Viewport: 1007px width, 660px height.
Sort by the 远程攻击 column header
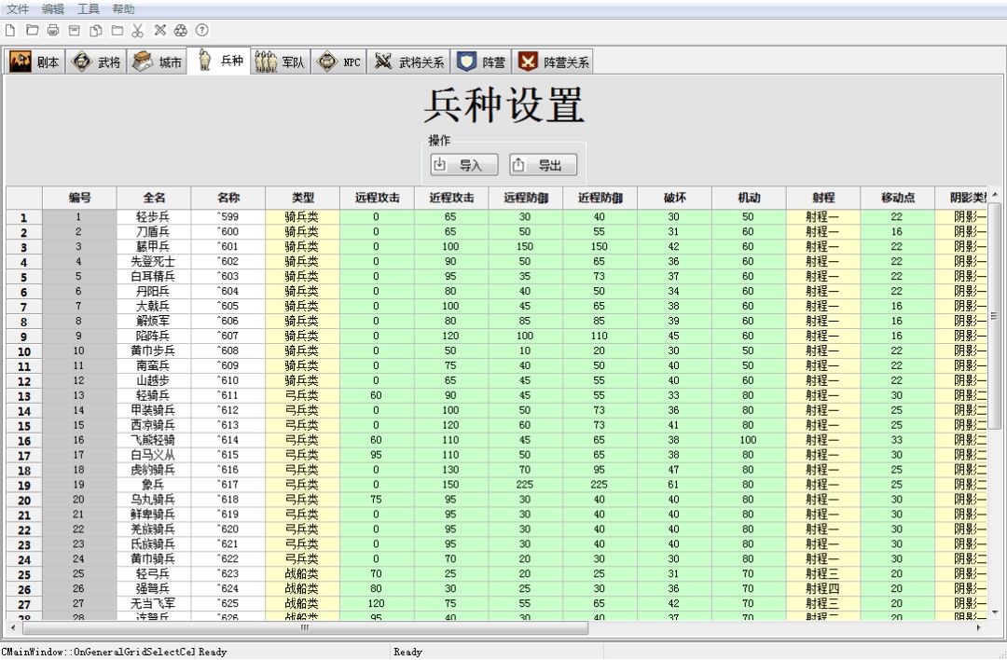377,198
